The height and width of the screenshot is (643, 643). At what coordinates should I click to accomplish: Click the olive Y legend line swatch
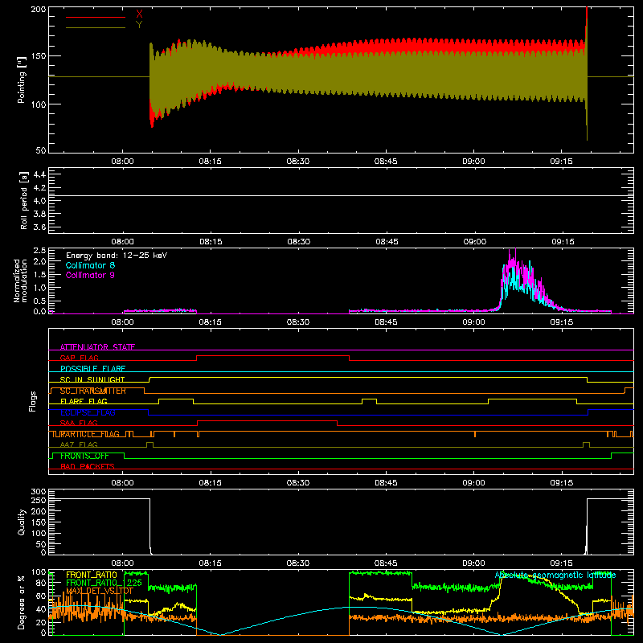point(96,27)
